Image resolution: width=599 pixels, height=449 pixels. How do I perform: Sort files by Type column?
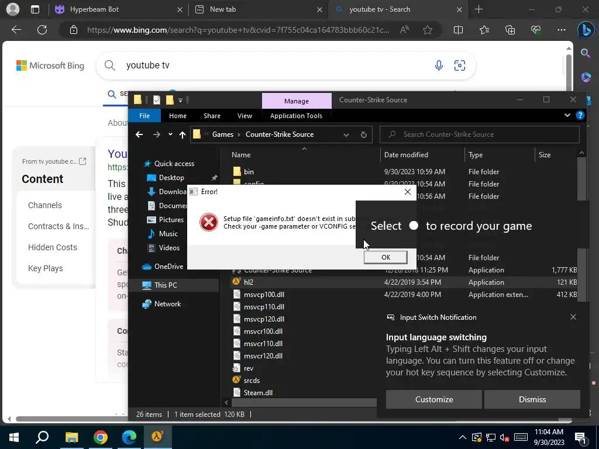(476, 154)
